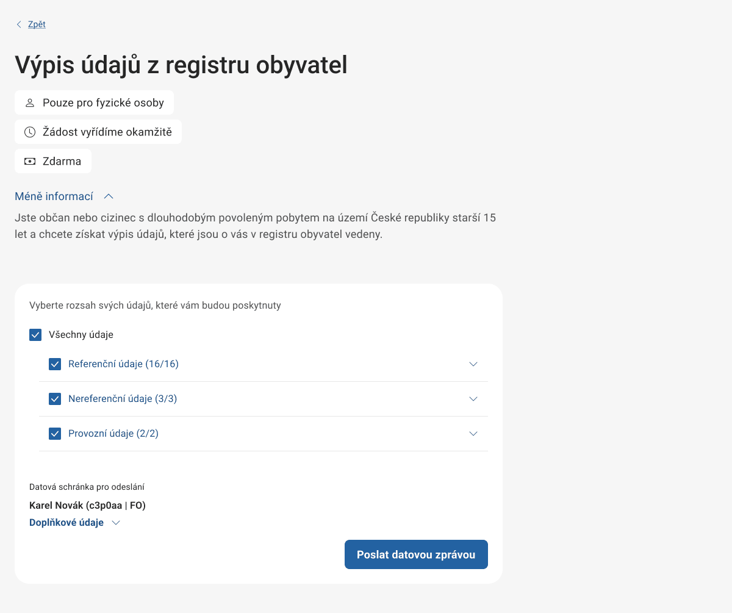The height and width of the screenshot is (613, 732).
Task: Click the person icon on fyzické osoby badge
Action: (29, 102)
